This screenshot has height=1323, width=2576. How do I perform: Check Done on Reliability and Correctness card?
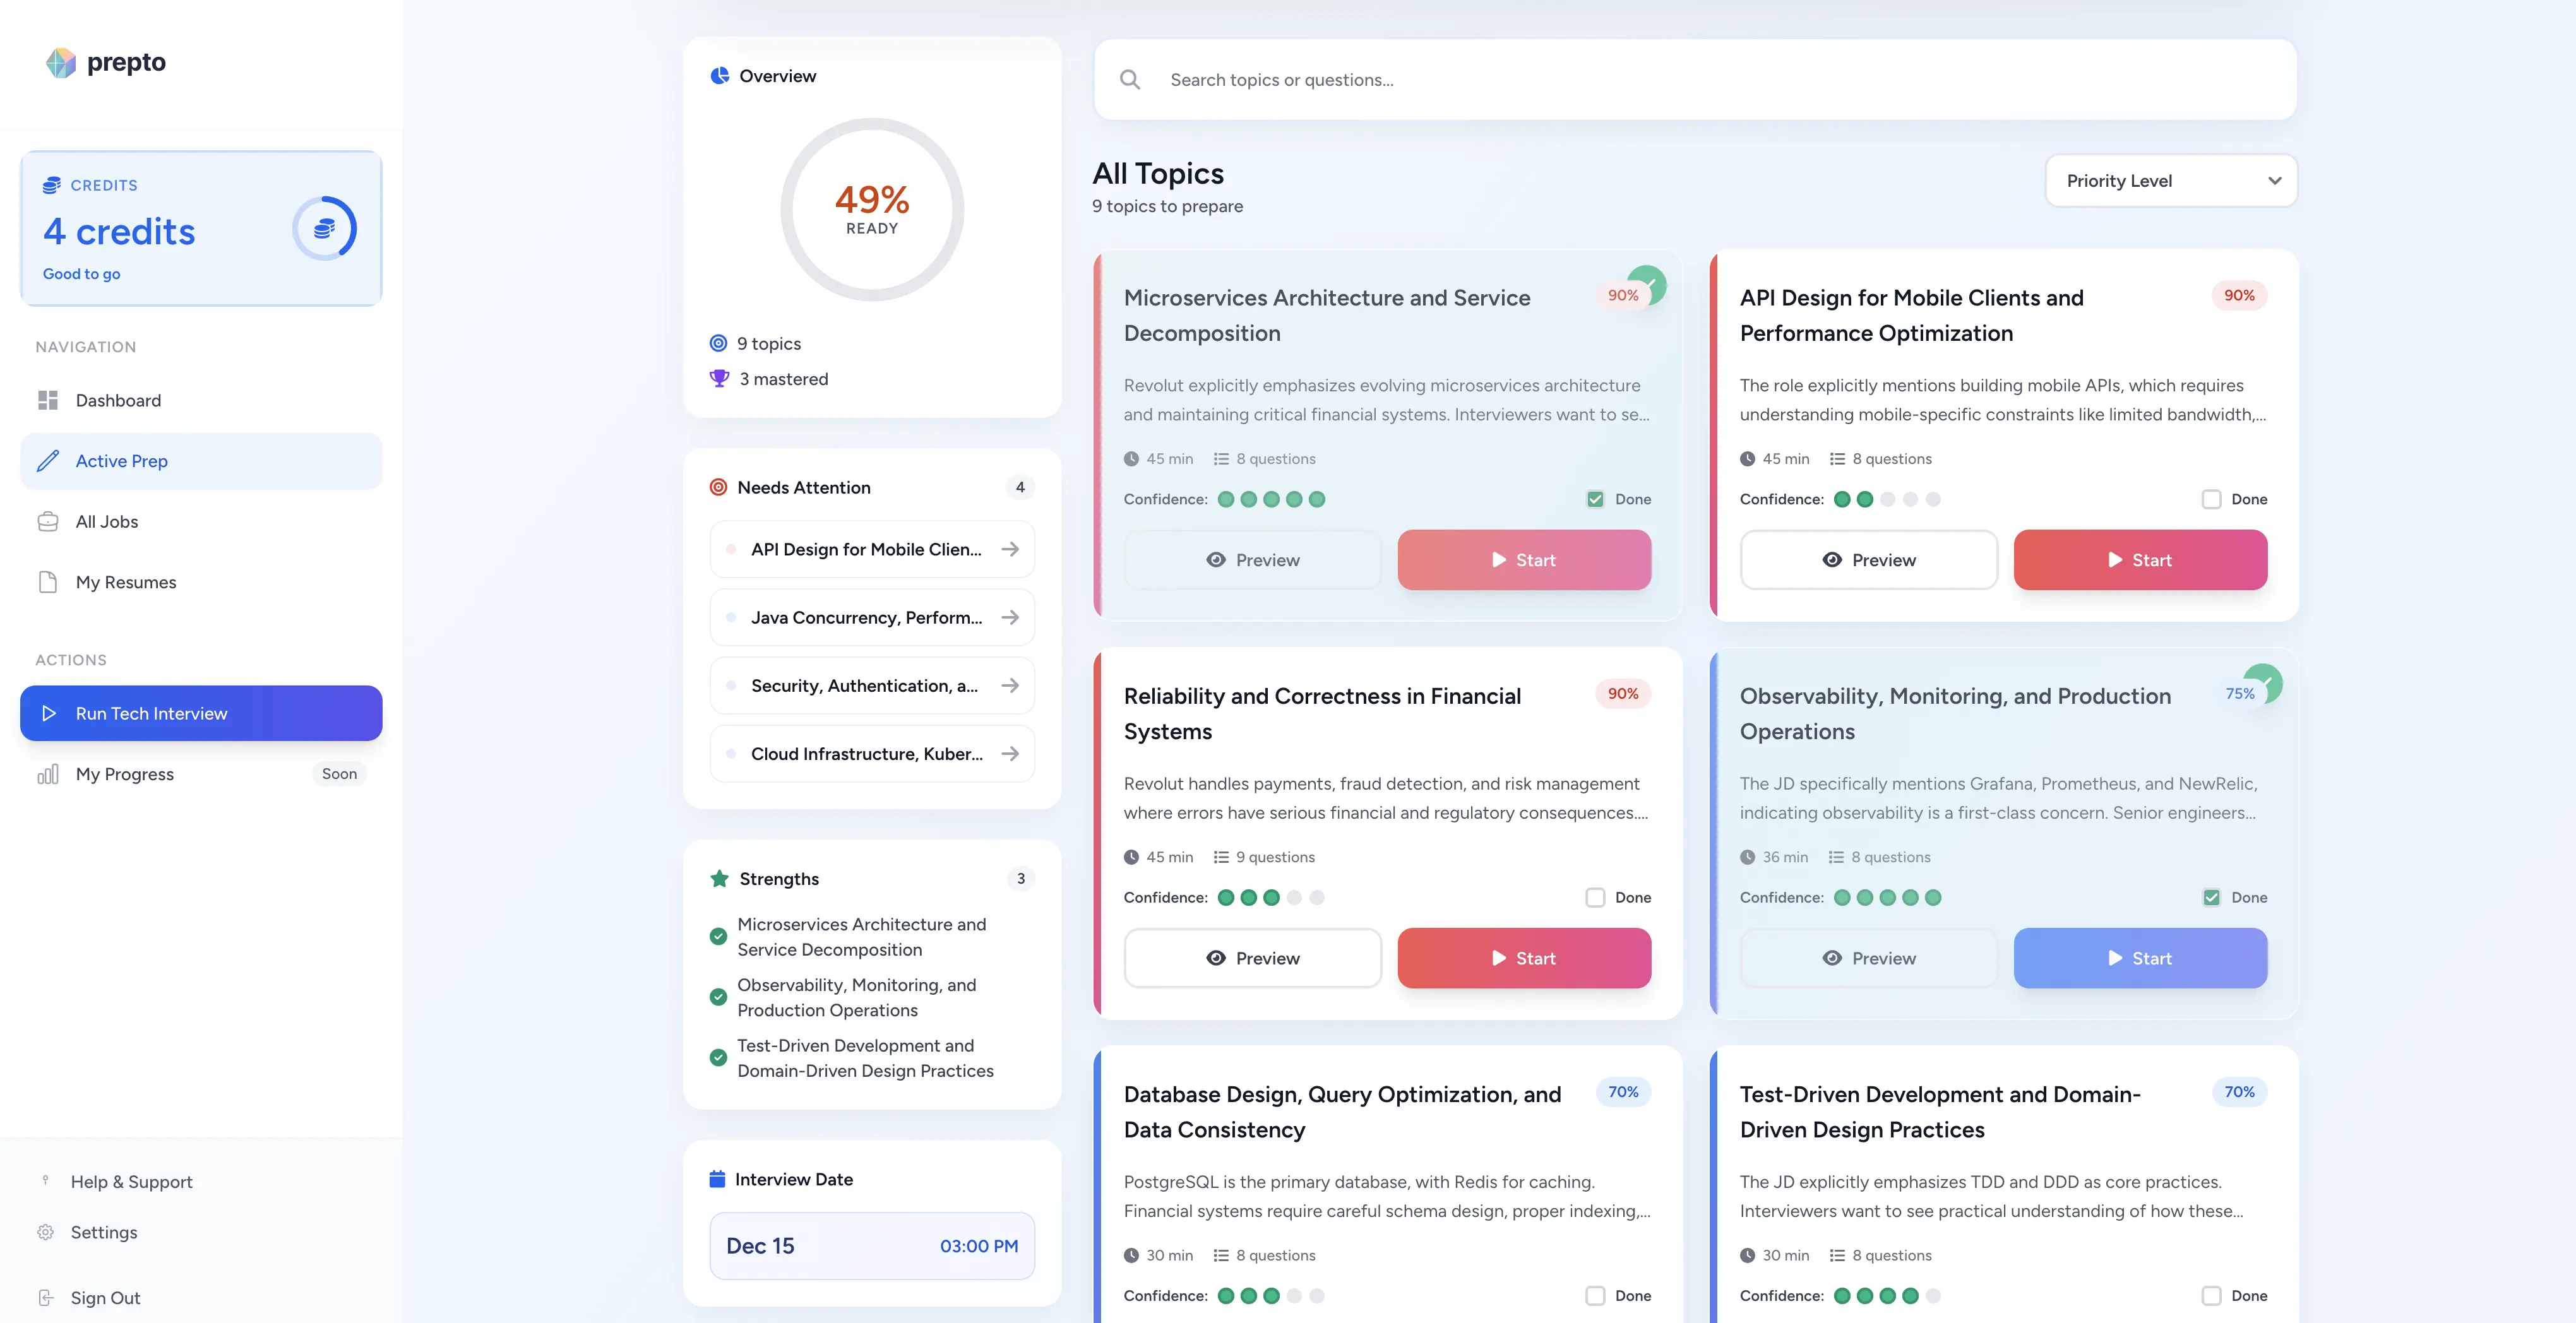tap(1595, 897)
